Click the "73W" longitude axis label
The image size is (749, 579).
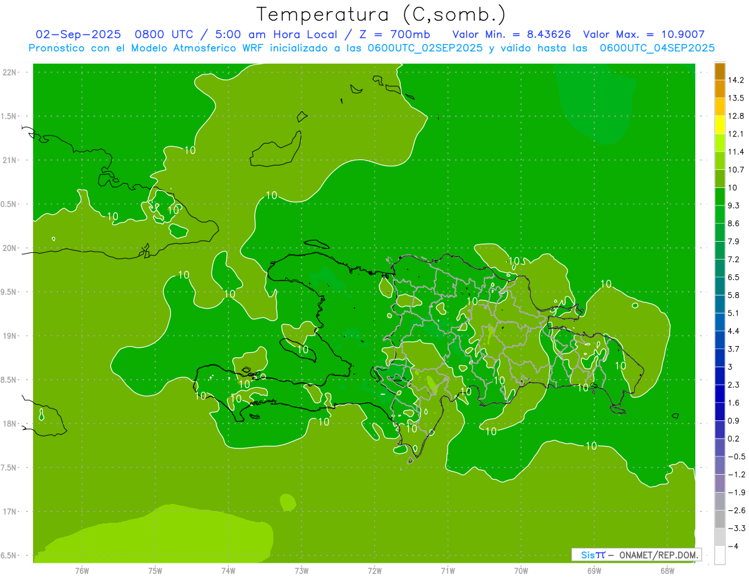[x=301, y=571]
